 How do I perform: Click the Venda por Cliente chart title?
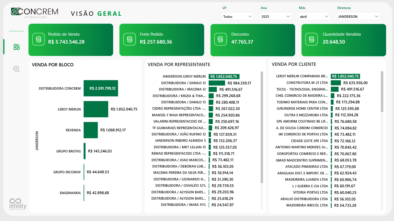[294, 64]
